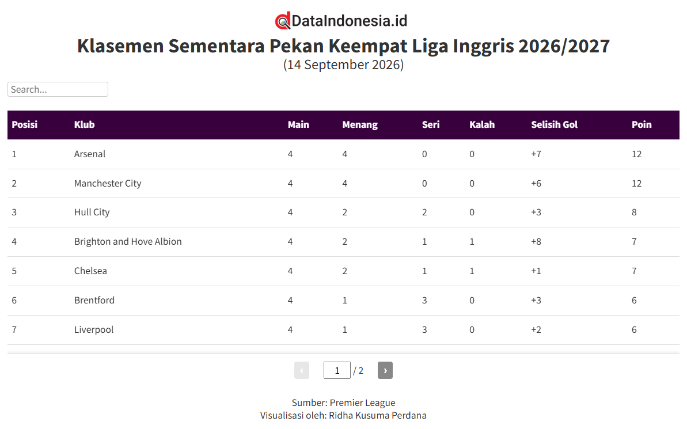Screen dimensions: 687x429
Task: Click the previous page arrow button
Action: click(301, 370)
